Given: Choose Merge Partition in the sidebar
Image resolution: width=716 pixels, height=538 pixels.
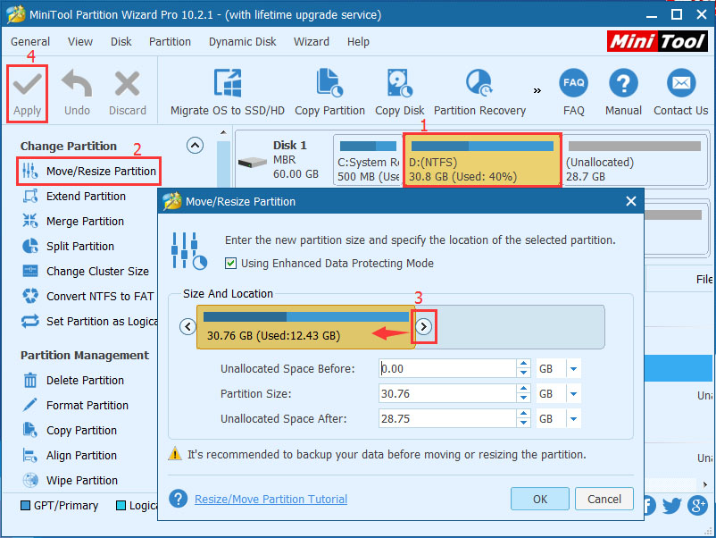Looking at the screenshot, I should pos(73,222).
